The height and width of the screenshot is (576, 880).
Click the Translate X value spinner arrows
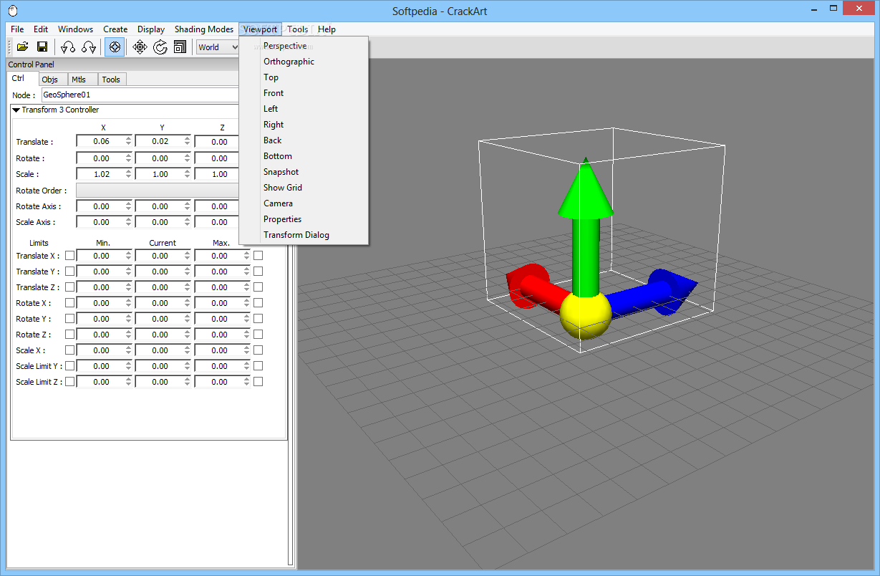(x=128, y=142)
